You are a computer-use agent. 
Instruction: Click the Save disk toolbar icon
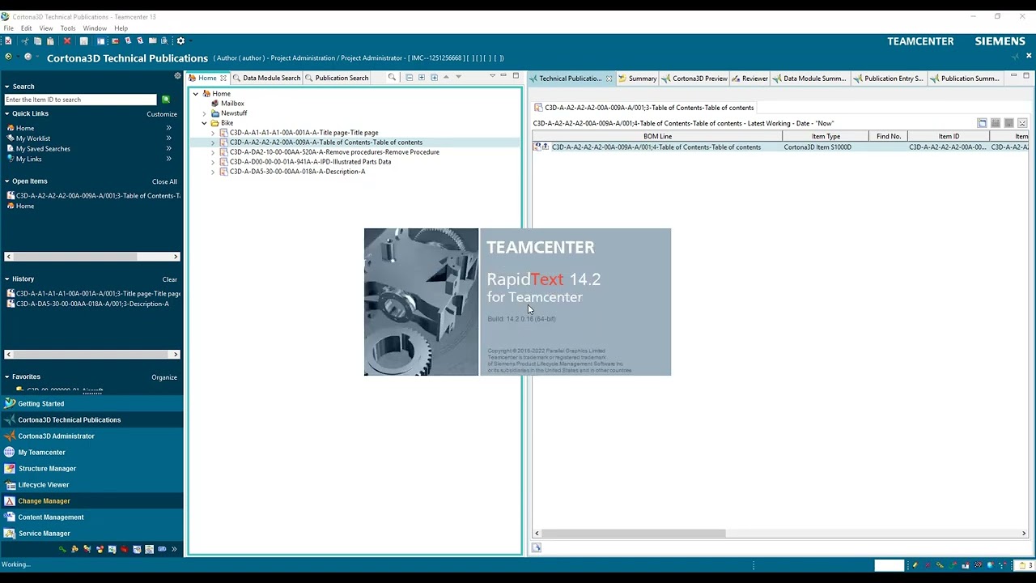pos(83,41)
